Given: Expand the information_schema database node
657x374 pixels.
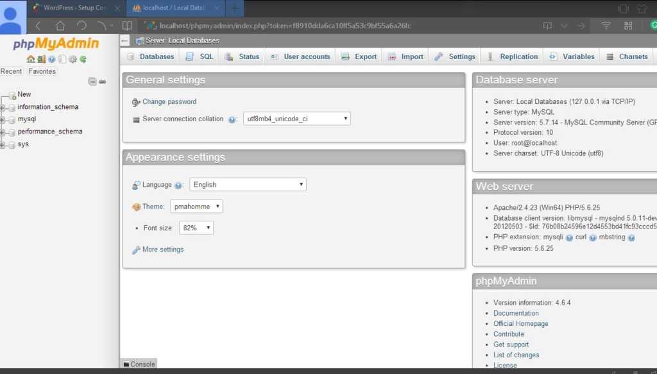Looking at the screenshot, I should [3, 107].
